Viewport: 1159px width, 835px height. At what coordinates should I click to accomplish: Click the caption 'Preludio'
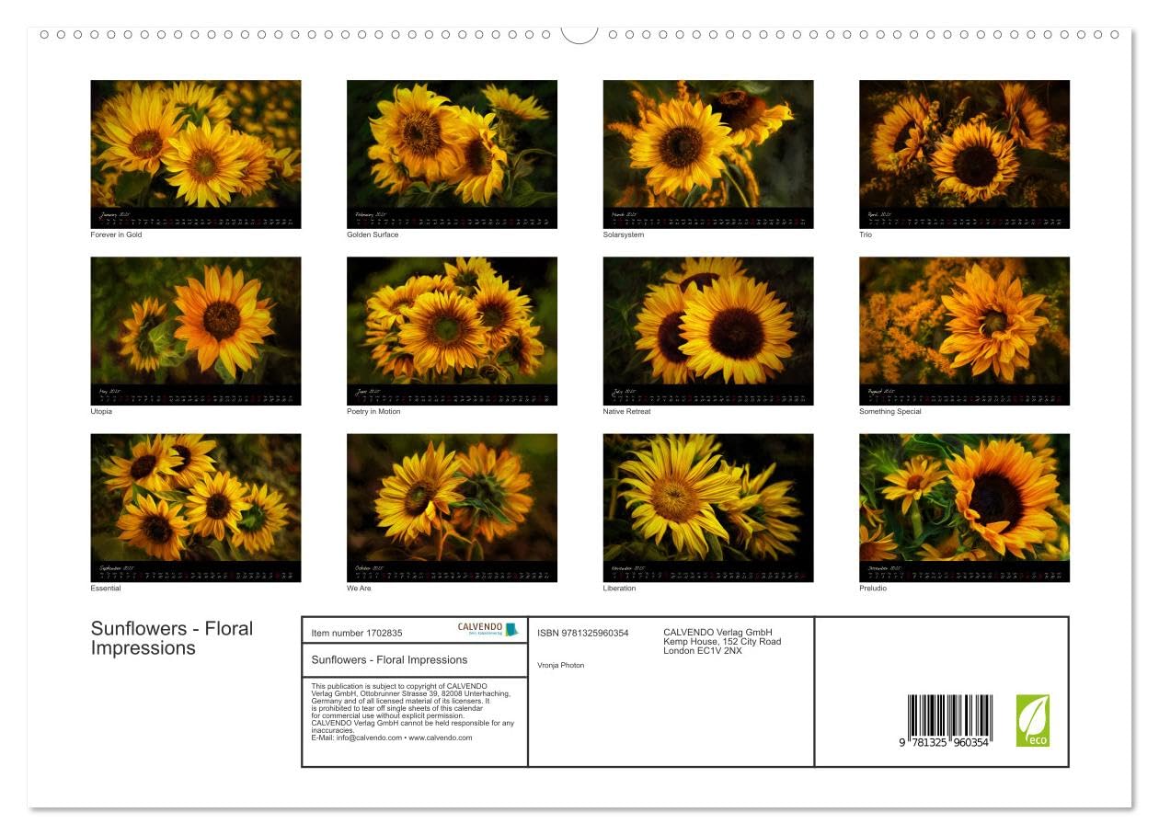(873, 589)
